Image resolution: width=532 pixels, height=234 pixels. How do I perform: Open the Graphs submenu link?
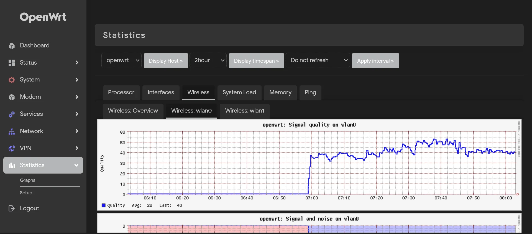point(28,180)
